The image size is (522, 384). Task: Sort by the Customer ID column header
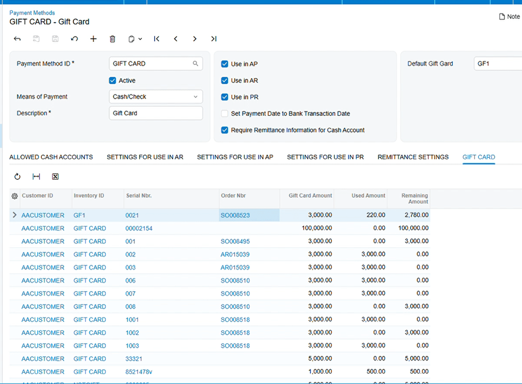(37, 196)
